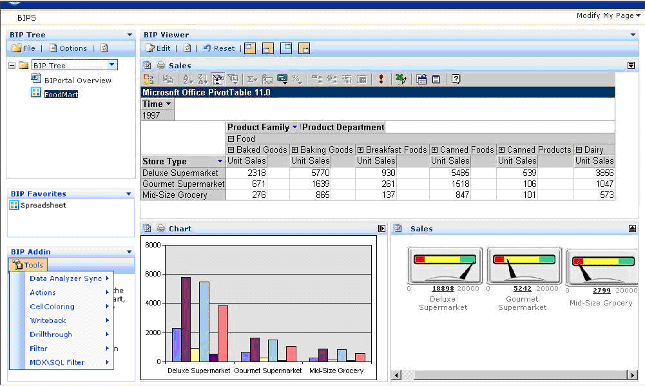Open the BIP Favorites panel menu arrow

(129, 194)
